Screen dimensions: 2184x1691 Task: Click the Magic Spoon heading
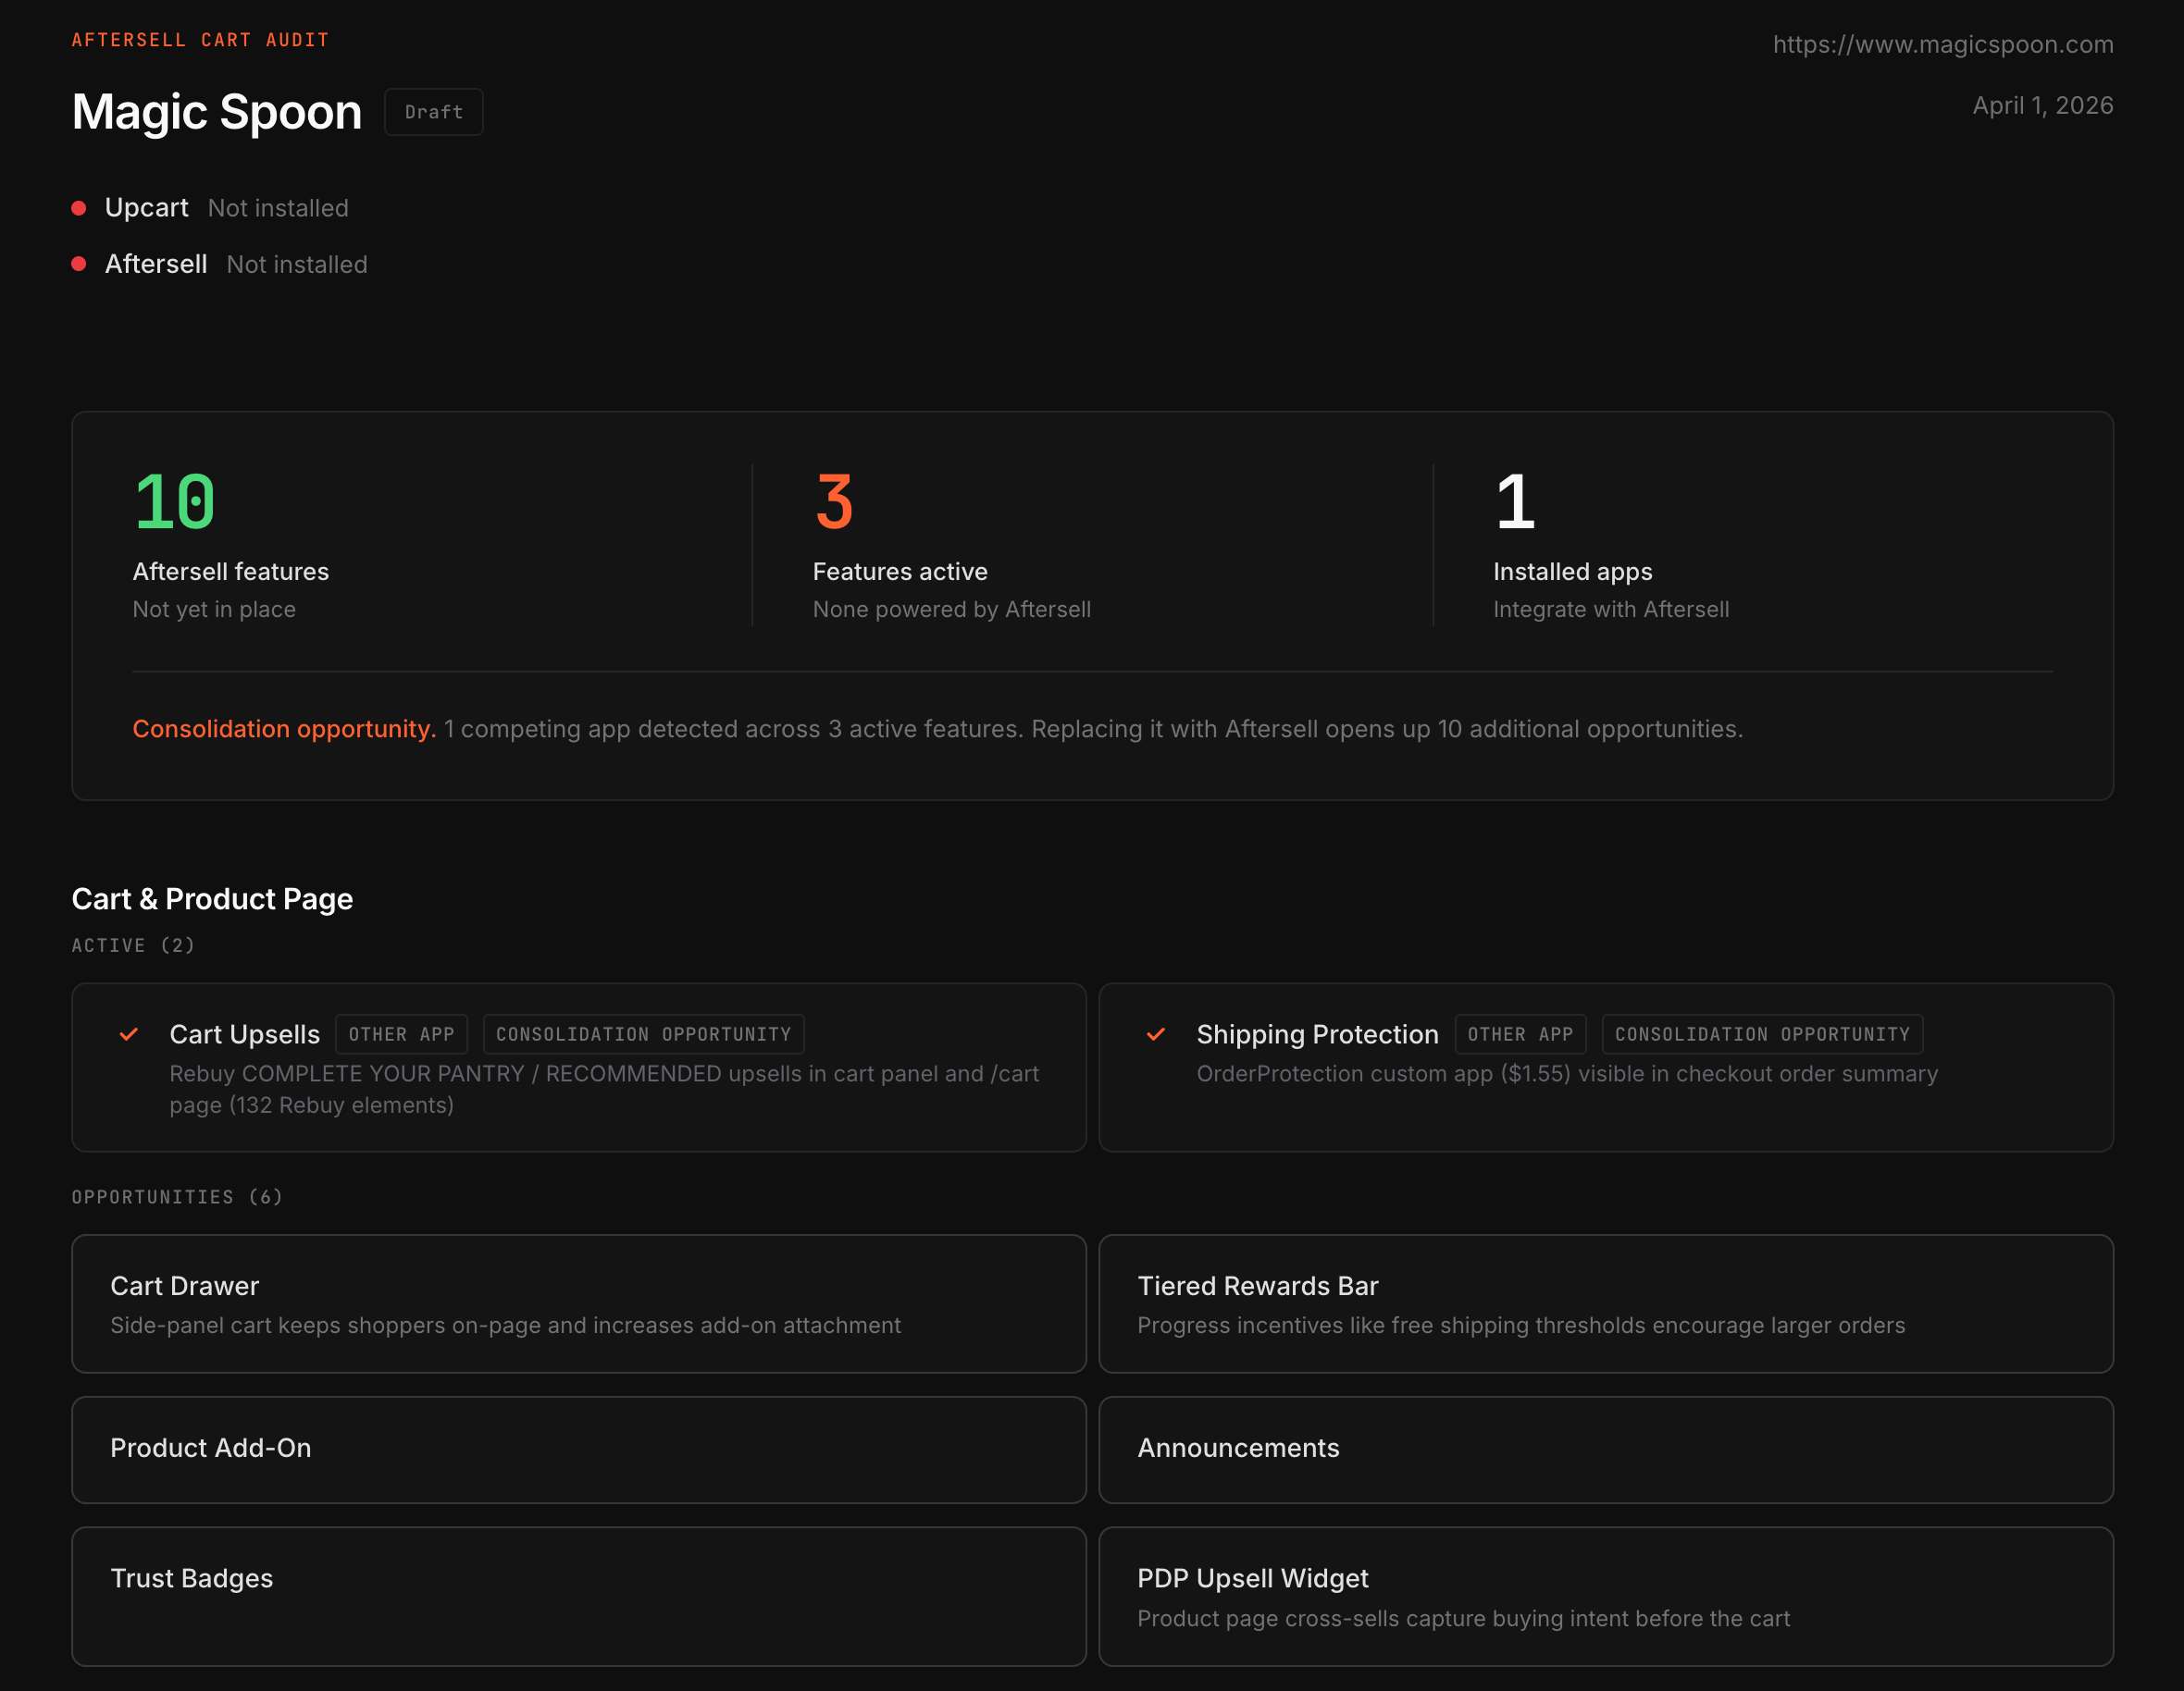(217, 112)
